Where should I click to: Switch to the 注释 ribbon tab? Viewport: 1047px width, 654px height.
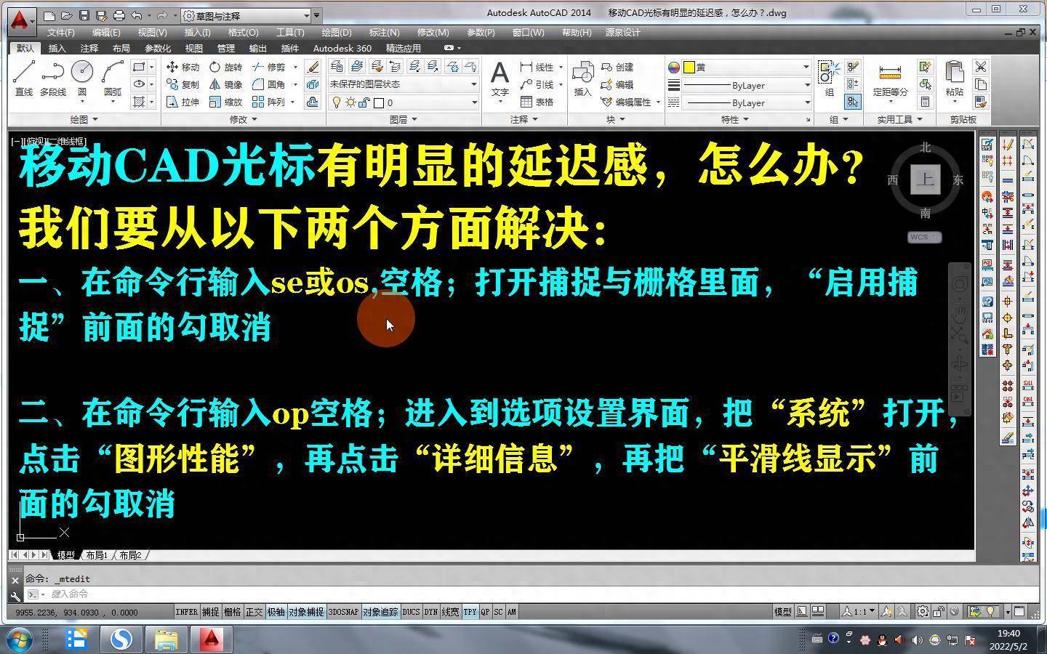[89, 48]
